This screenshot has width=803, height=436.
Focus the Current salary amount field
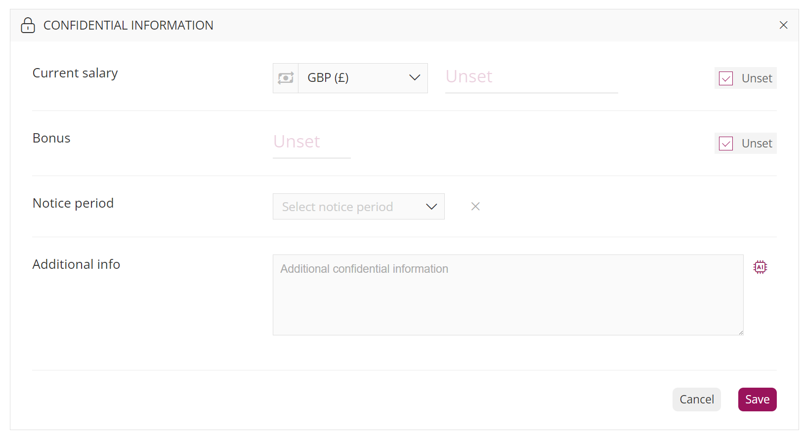pos(532,77)
